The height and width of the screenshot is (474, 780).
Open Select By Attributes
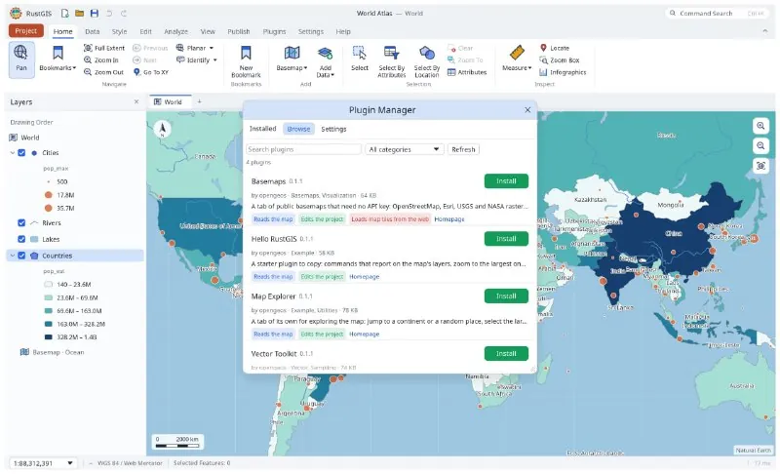pos(392,61)
